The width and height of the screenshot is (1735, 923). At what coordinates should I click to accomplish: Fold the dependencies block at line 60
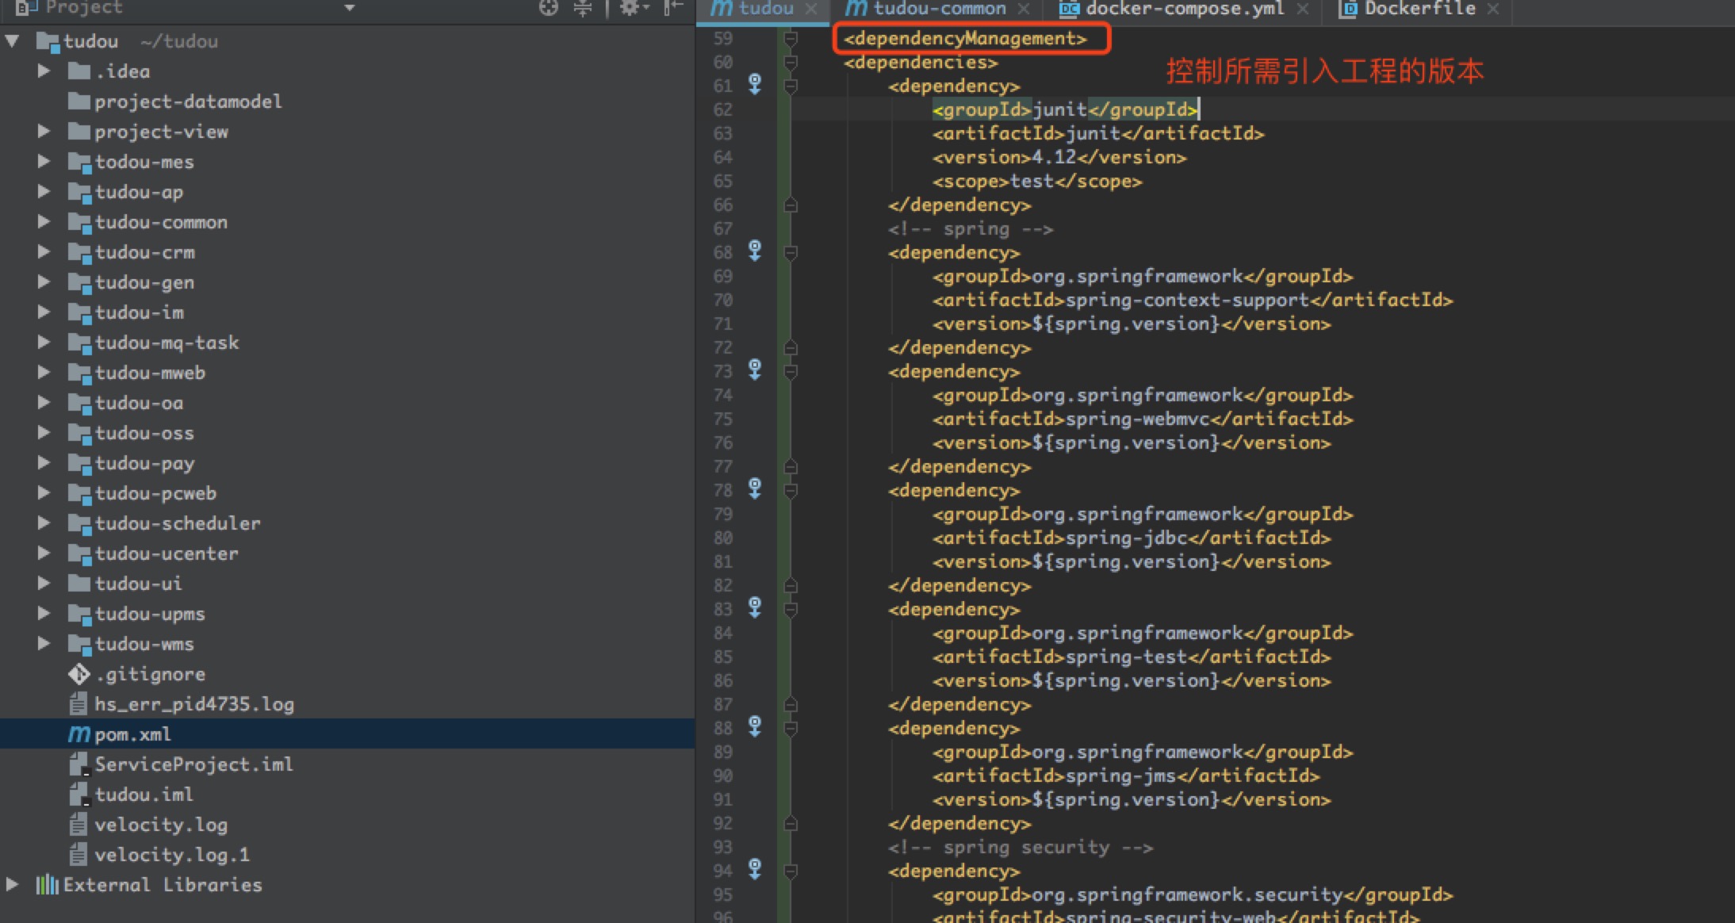791,63
